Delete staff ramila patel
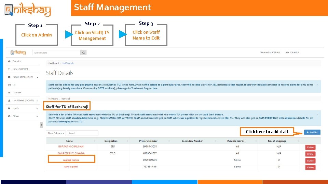 tap(310, 167)
